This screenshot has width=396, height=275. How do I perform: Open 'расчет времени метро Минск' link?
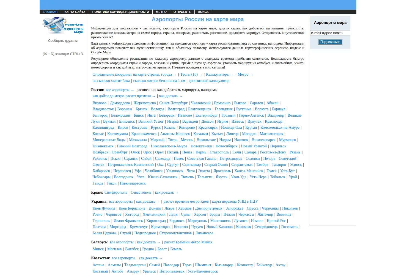click(x=188, y=242)
